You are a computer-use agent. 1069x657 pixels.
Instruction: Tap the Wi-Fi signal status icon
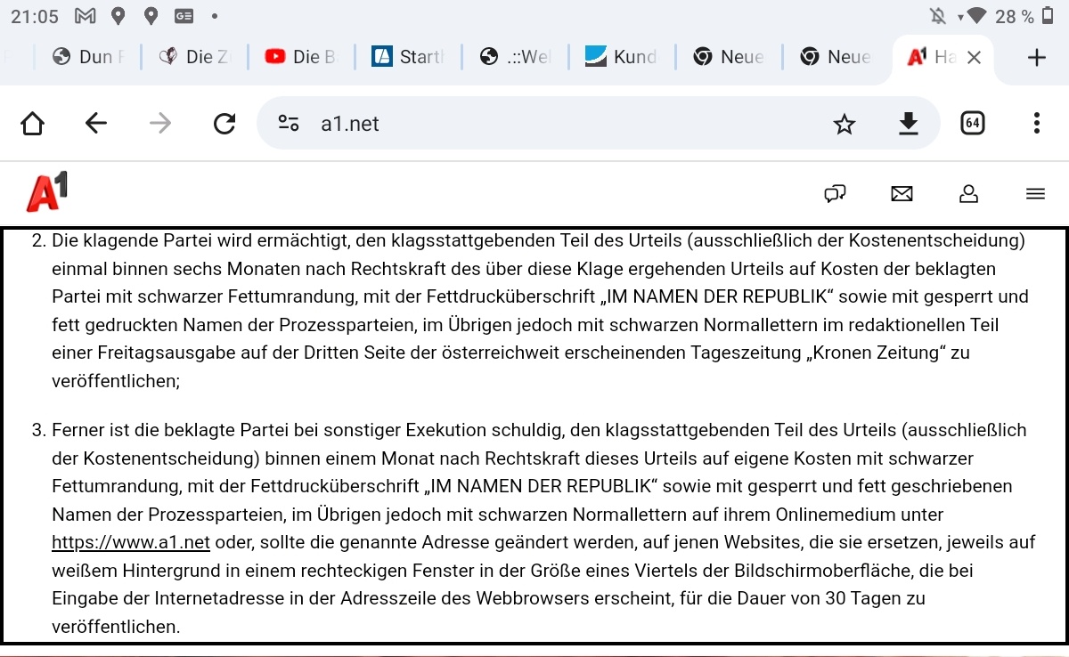pos(977,16)
